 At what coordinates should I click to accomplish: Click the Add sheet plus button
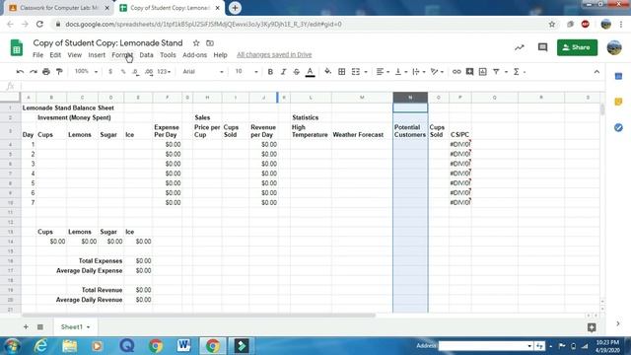point(26,326)
